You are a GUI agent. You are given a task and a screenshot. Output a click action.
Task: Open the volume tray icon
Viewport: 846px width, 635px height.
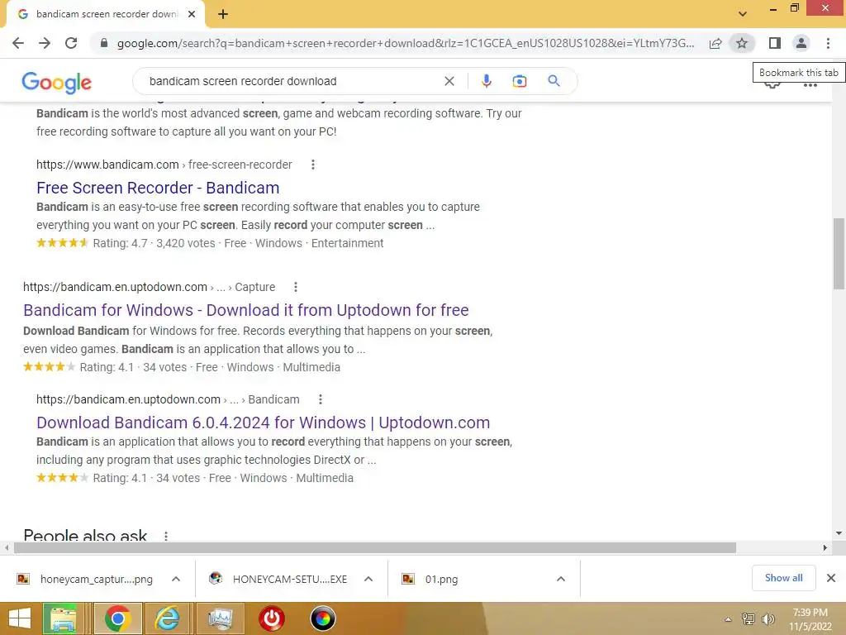tap(768, 619)
